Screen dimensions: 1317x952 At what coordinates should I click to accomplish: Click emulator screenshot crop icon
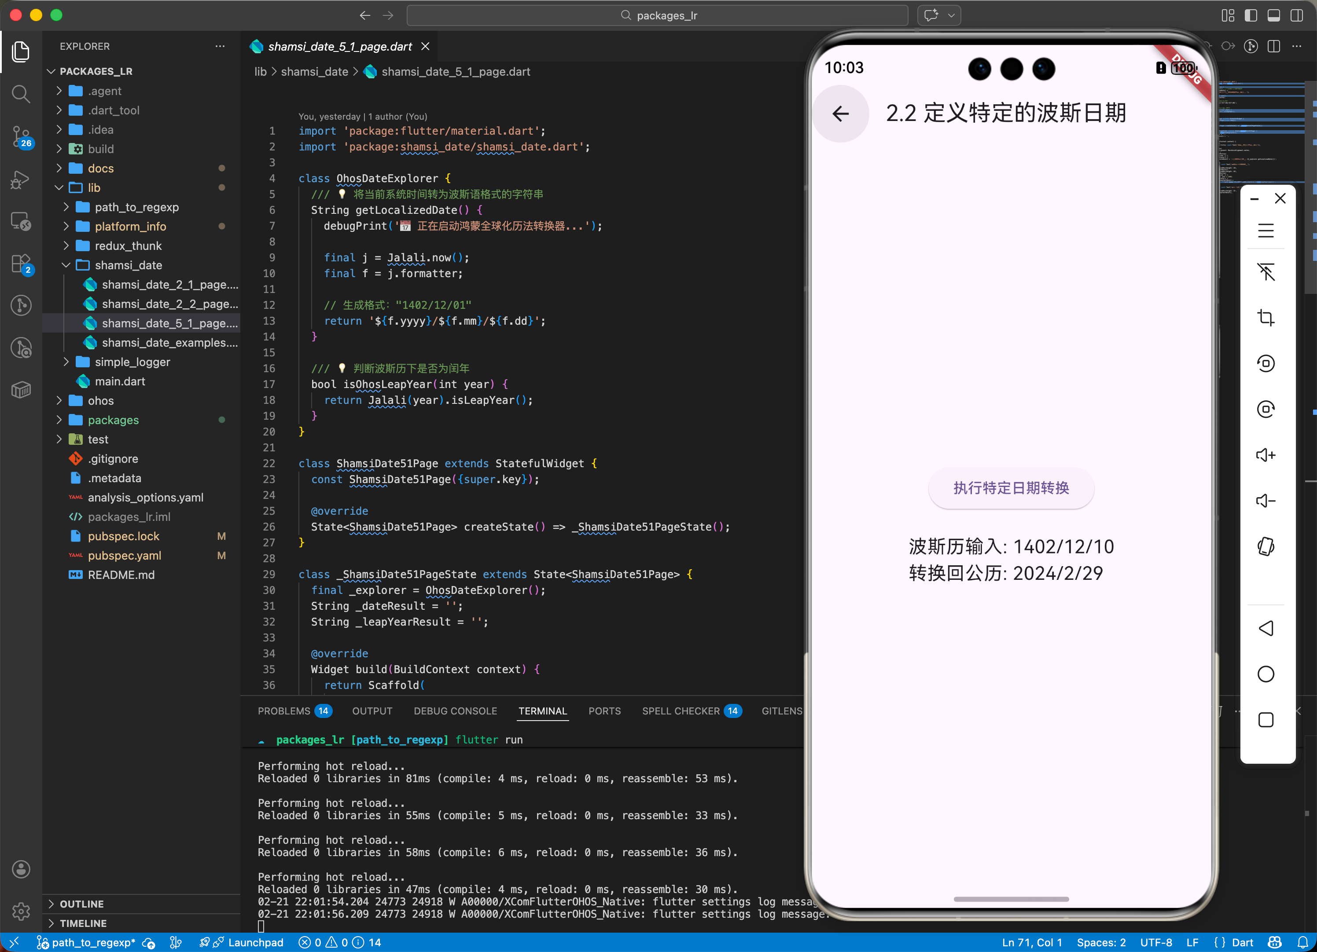click(1265, 318)
